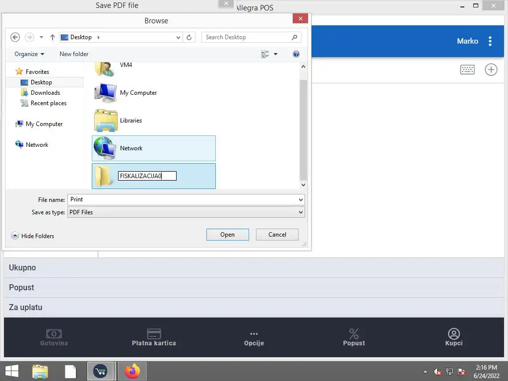Click the Open button
The width and height of the screenshot is (508, 381).
[227, 235]
